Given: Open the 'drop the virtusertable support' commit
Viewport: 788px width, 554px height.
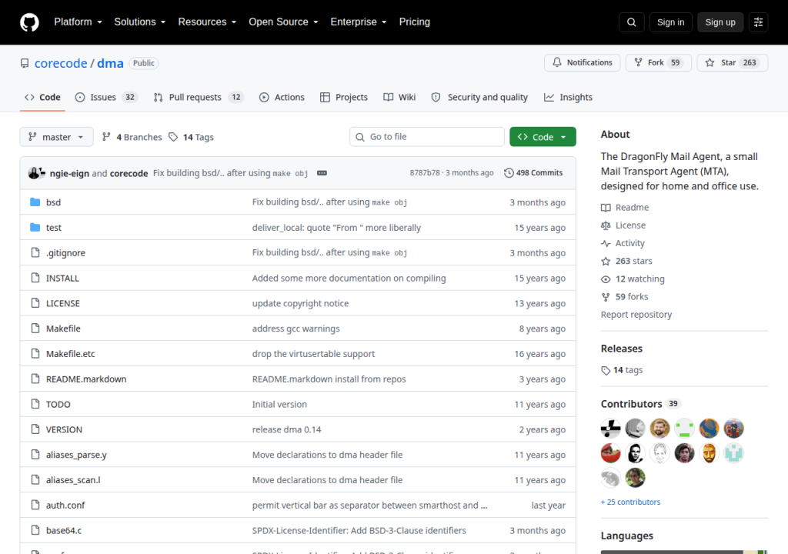Looking at the screenshot, I should 314,354.
